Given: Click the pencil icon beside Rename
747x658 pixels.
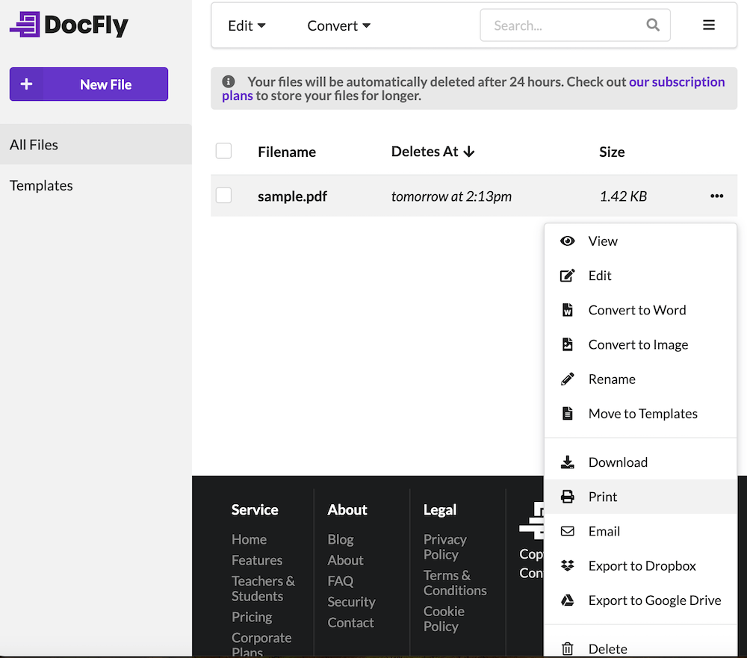Looking at the screenshot, I should point(568,379).
